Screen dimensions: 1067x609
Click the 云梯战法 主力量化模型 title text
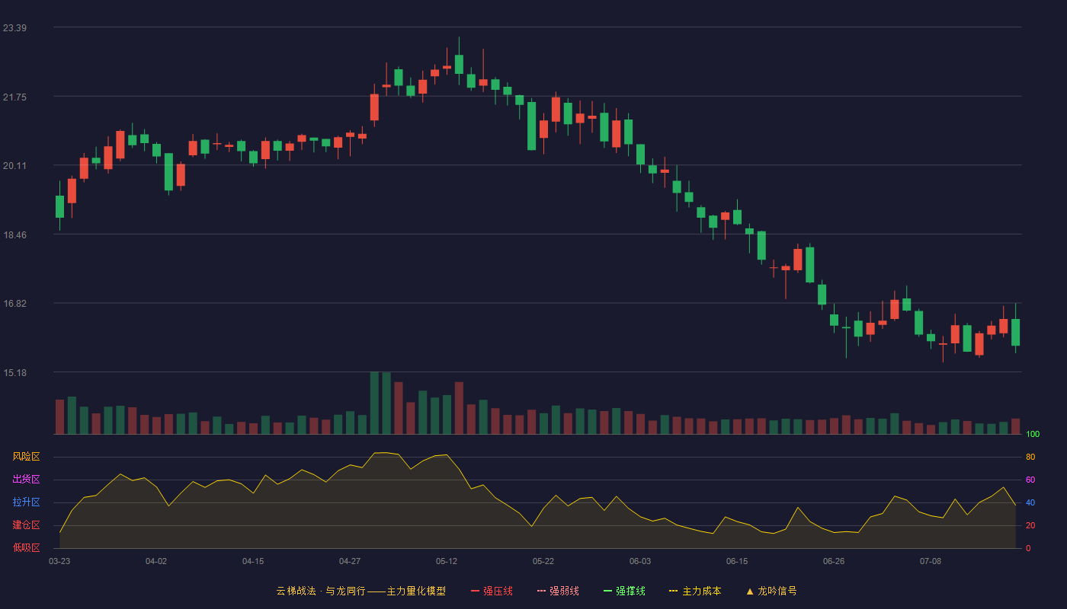coord(360,591)
